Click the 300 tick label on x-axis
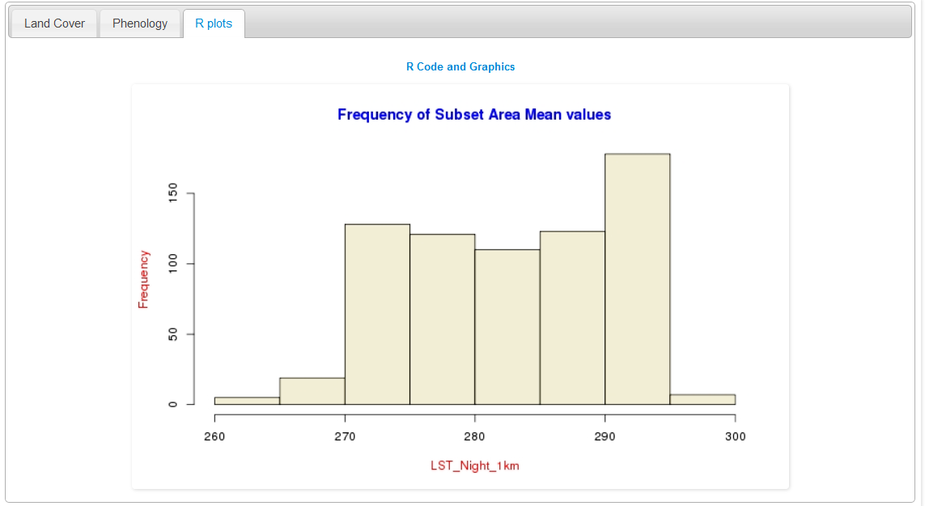 click(735, 436)
